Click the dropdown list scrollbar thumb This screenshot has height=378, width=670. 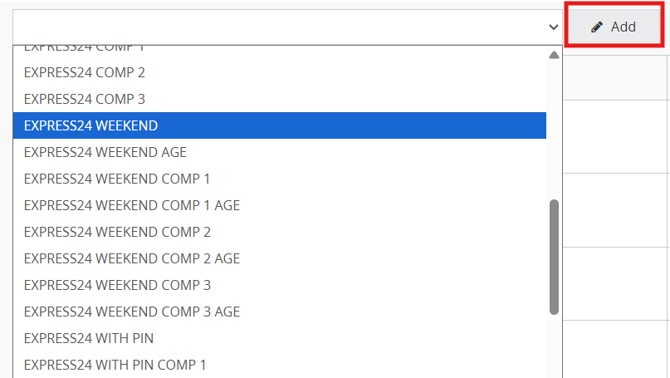(554, 257)
